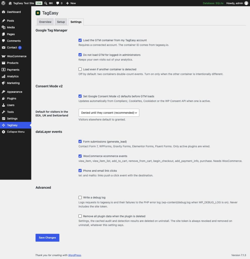Click the Save Changes button
250x259 pixels.
pos(47,238)
